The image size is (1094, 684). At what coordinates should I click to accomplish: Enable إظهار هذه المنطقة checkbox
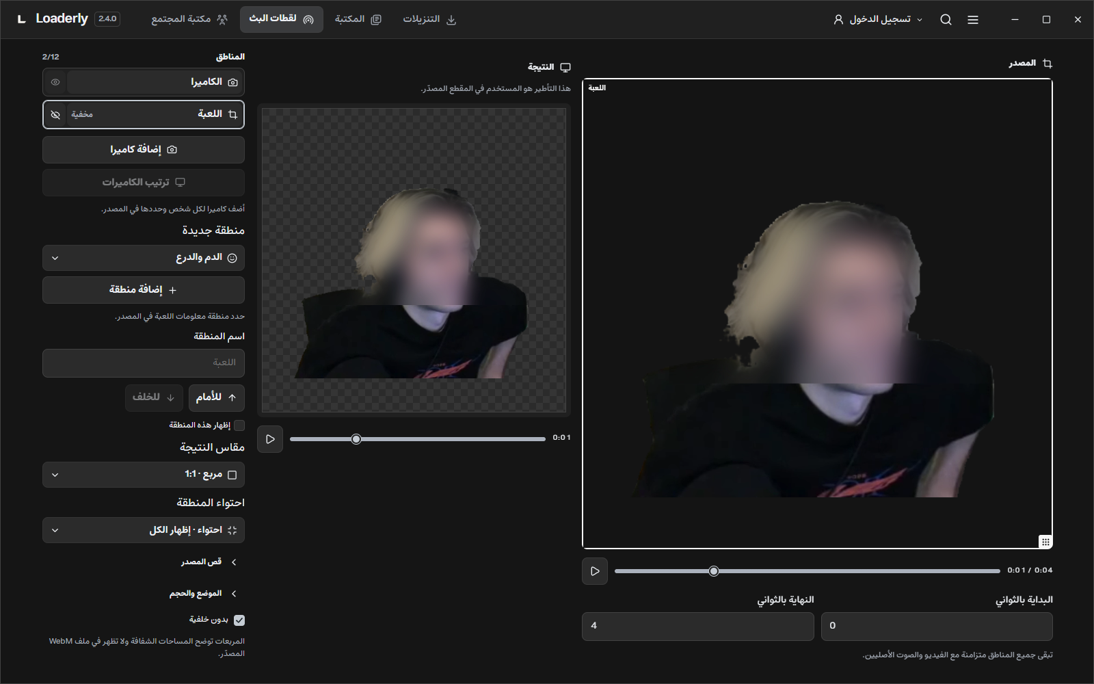point(239,425)
